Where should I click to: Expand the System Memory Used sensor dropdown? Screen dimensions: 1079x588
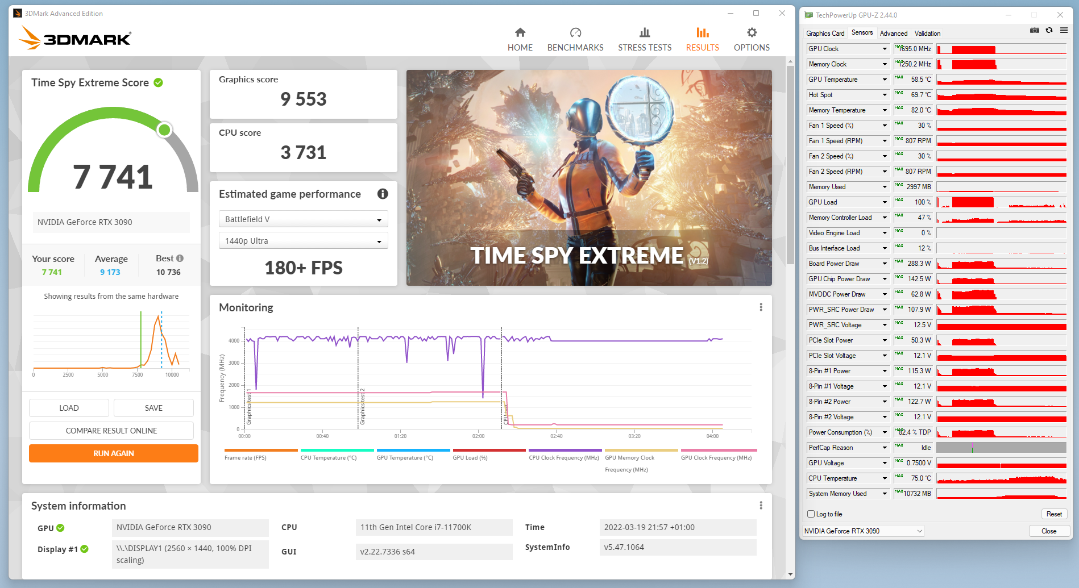tap(885, 494)
